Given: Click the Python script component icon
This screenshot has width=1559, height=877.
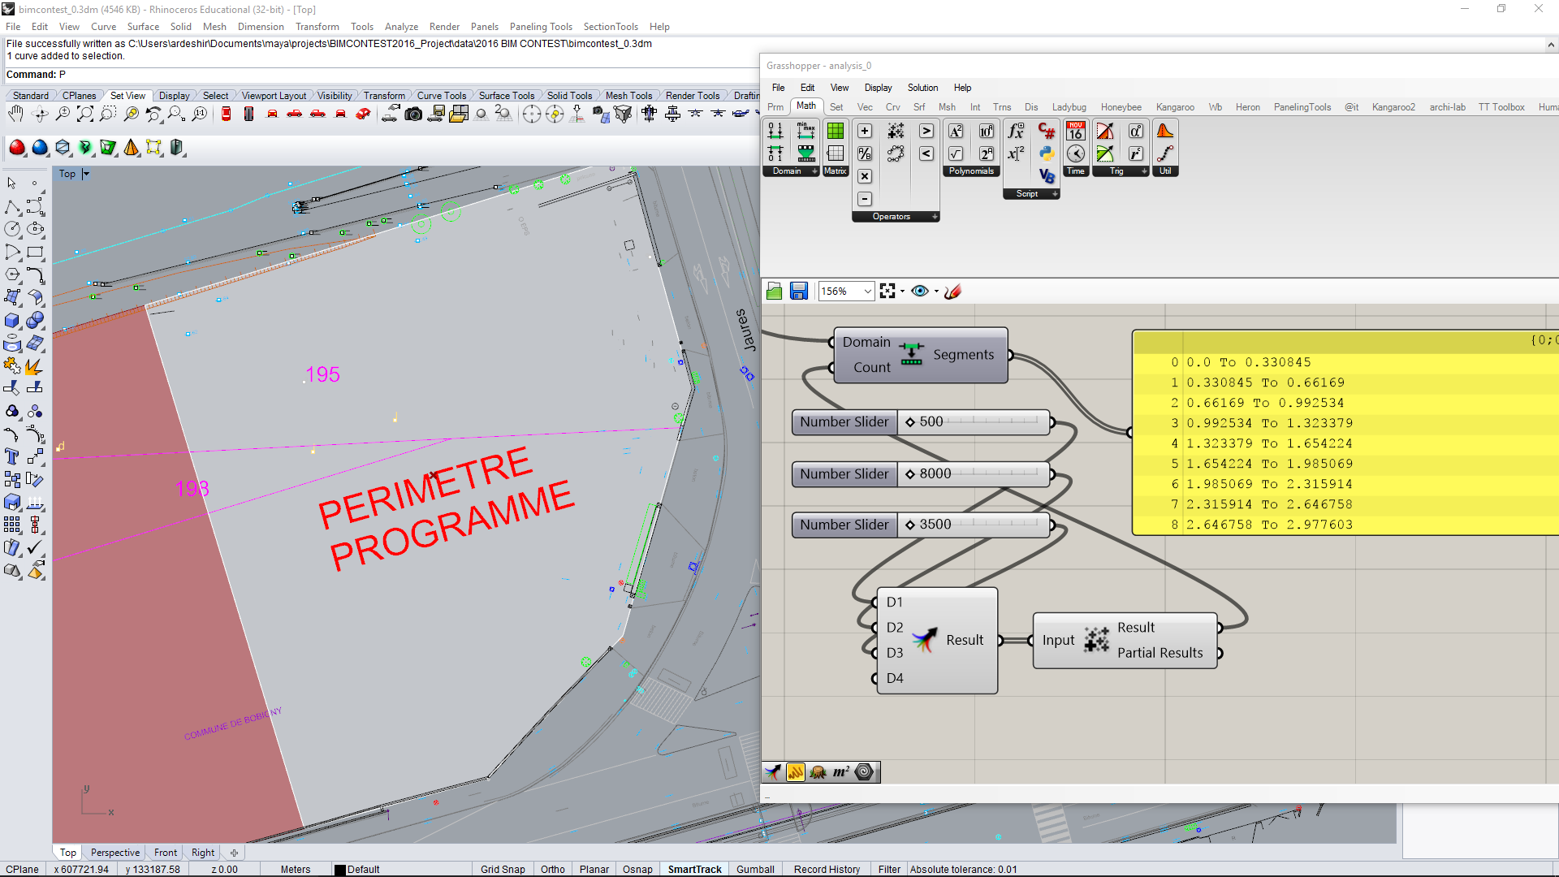Looking at the screenshot, I should coord(1047,153).
